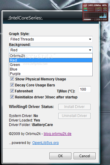Image resolution: width=110 pixels, height=165 pixels.
Task: Click the TjMax value input field
Action: [85, 89]
